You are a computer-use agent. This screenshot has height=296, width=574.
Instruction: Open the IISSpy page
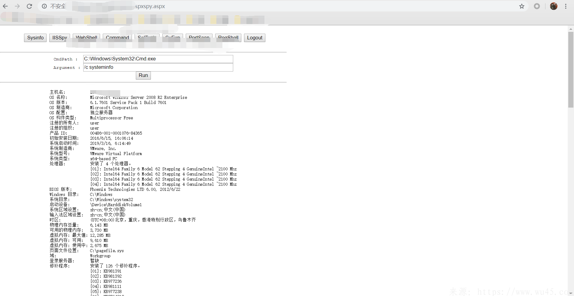click(x=60, y=38)
